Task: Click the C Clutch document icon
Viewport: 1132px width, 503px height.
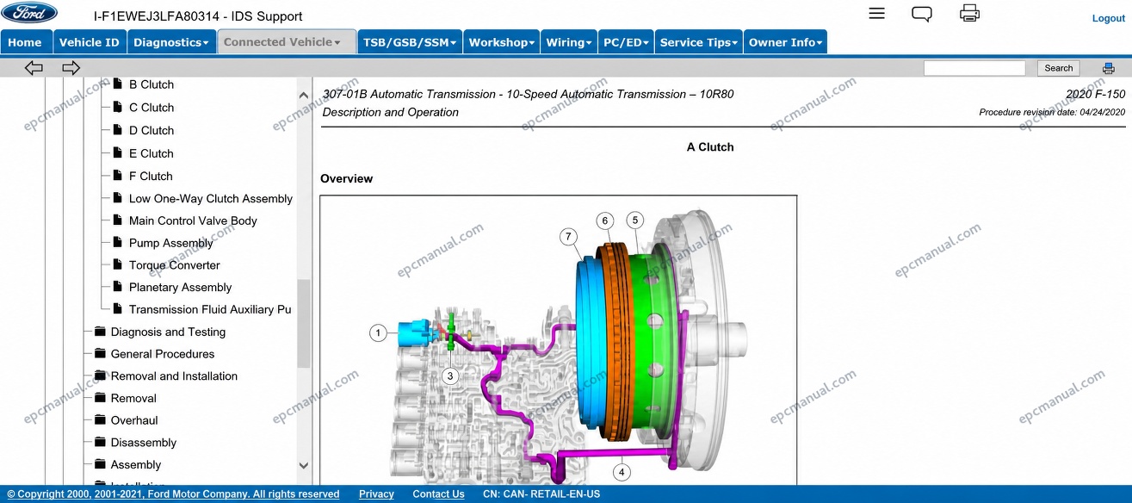Action: point(117,107)
